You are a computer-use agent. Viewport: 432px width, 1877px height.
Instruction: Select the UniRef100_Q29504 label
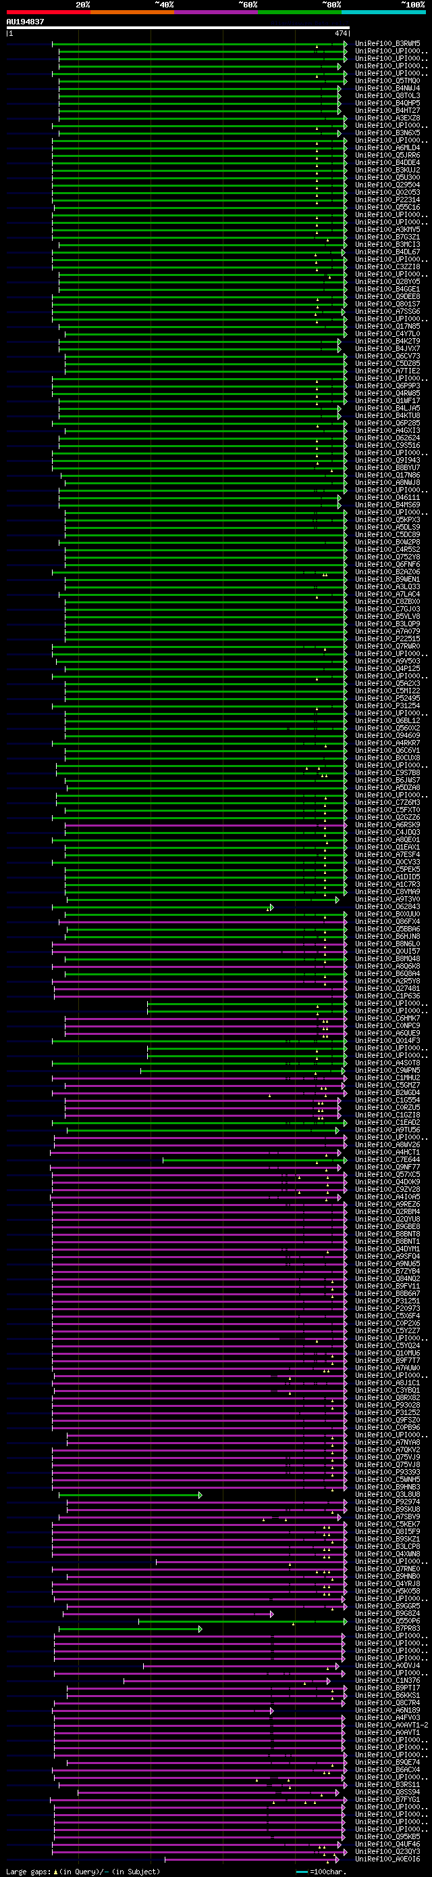tap(387, 185)
